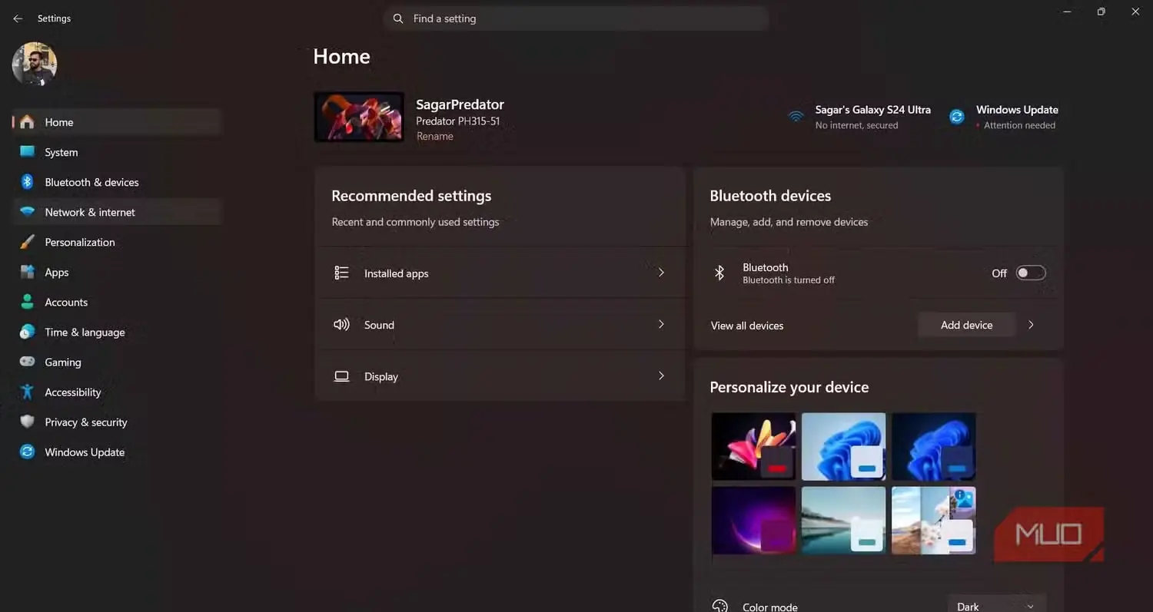The image size is (1153, 612).
Task: Click the Bluetooth symbol in devices card
Action: [719, 273]
